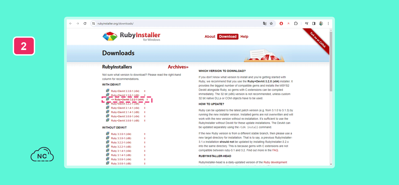399x185 pixels.
Task: Click installer icon beside Ruby+Devkit 3.3.0-1 (x64)
Action: point(107,90)
